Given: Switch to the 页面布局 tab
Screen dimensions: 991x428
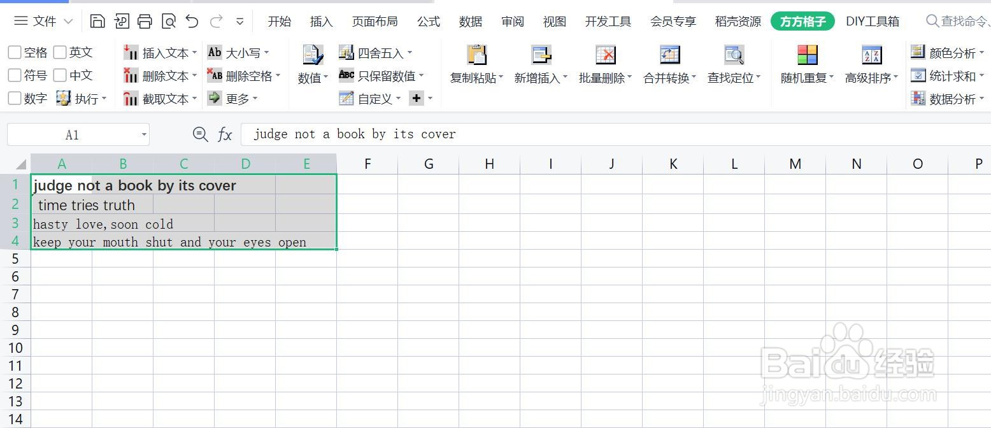Looking at the screenshot, I should pos(374,21).
